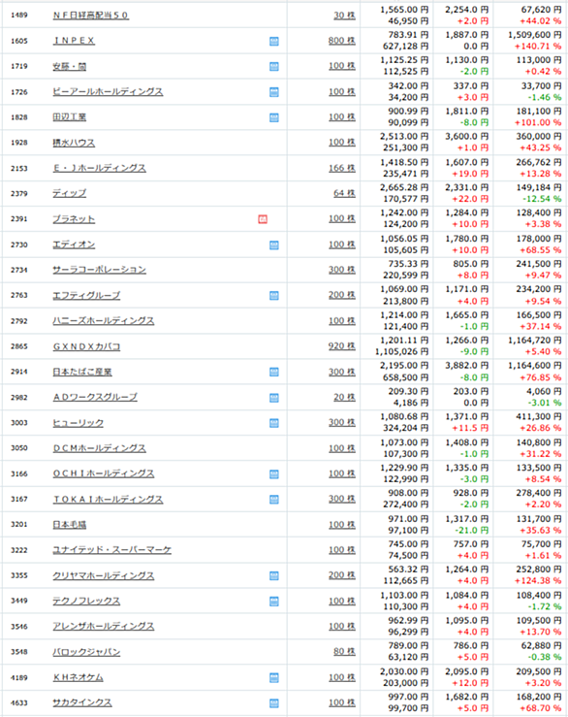Image resolution: width=568 pixels, height=717 pixels.
Task: Open the DCMホールディングス link
Action: [x=99, y=448]
